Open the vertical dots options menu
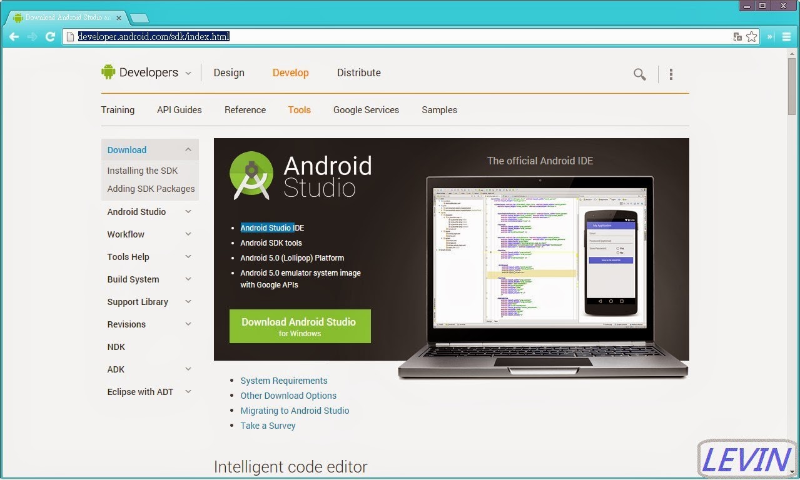The image size is (800, 480). [671, 74]
